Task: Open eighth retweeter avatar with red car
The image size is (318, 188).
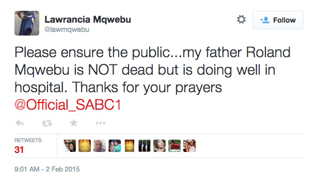Action: point(174,146)
